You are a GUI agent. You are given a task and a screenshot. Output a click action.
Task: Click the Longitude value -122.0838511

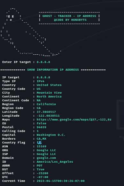click(48, 116)
